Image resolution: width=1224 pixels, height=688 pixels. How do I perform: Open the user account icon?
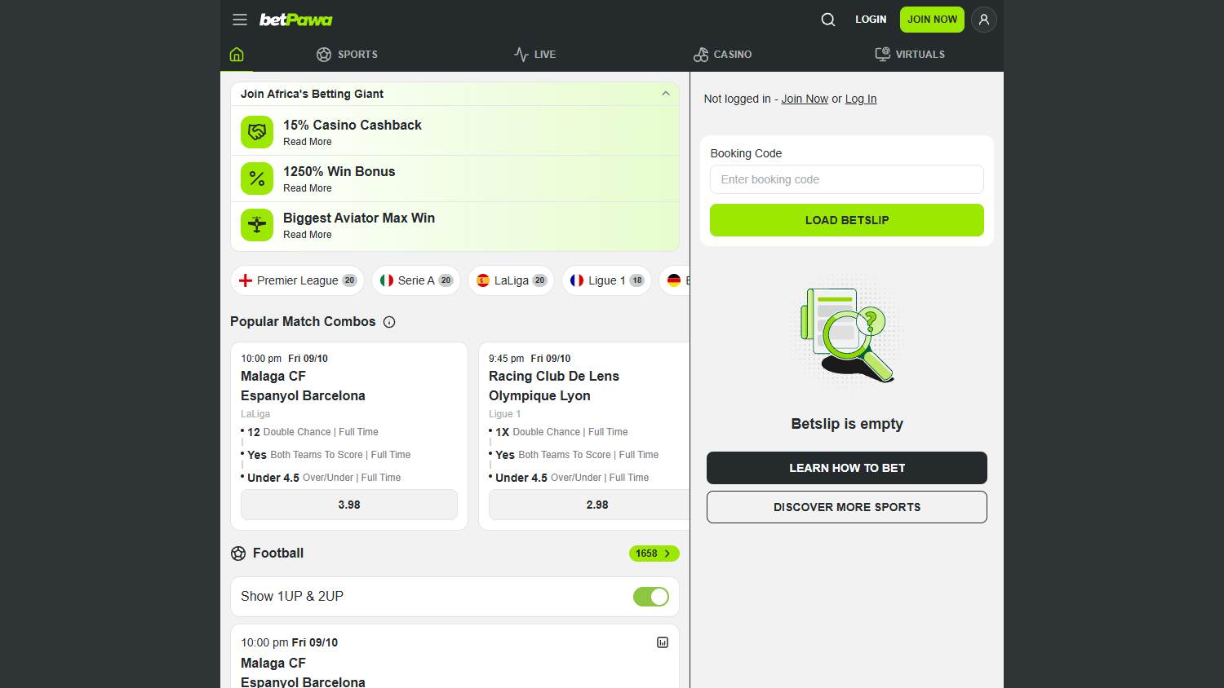984,20
